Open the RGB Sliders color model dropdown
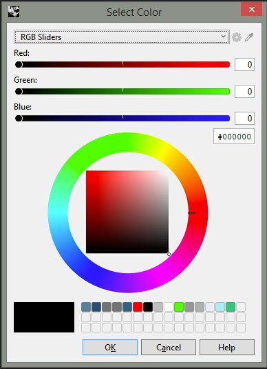 pos(122,37)
